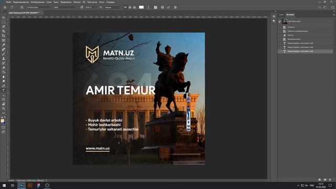Select the Eyedropper tool
The width and height of the screenshot is (336, 189).
pyautogui.click(x=4, y=45)
